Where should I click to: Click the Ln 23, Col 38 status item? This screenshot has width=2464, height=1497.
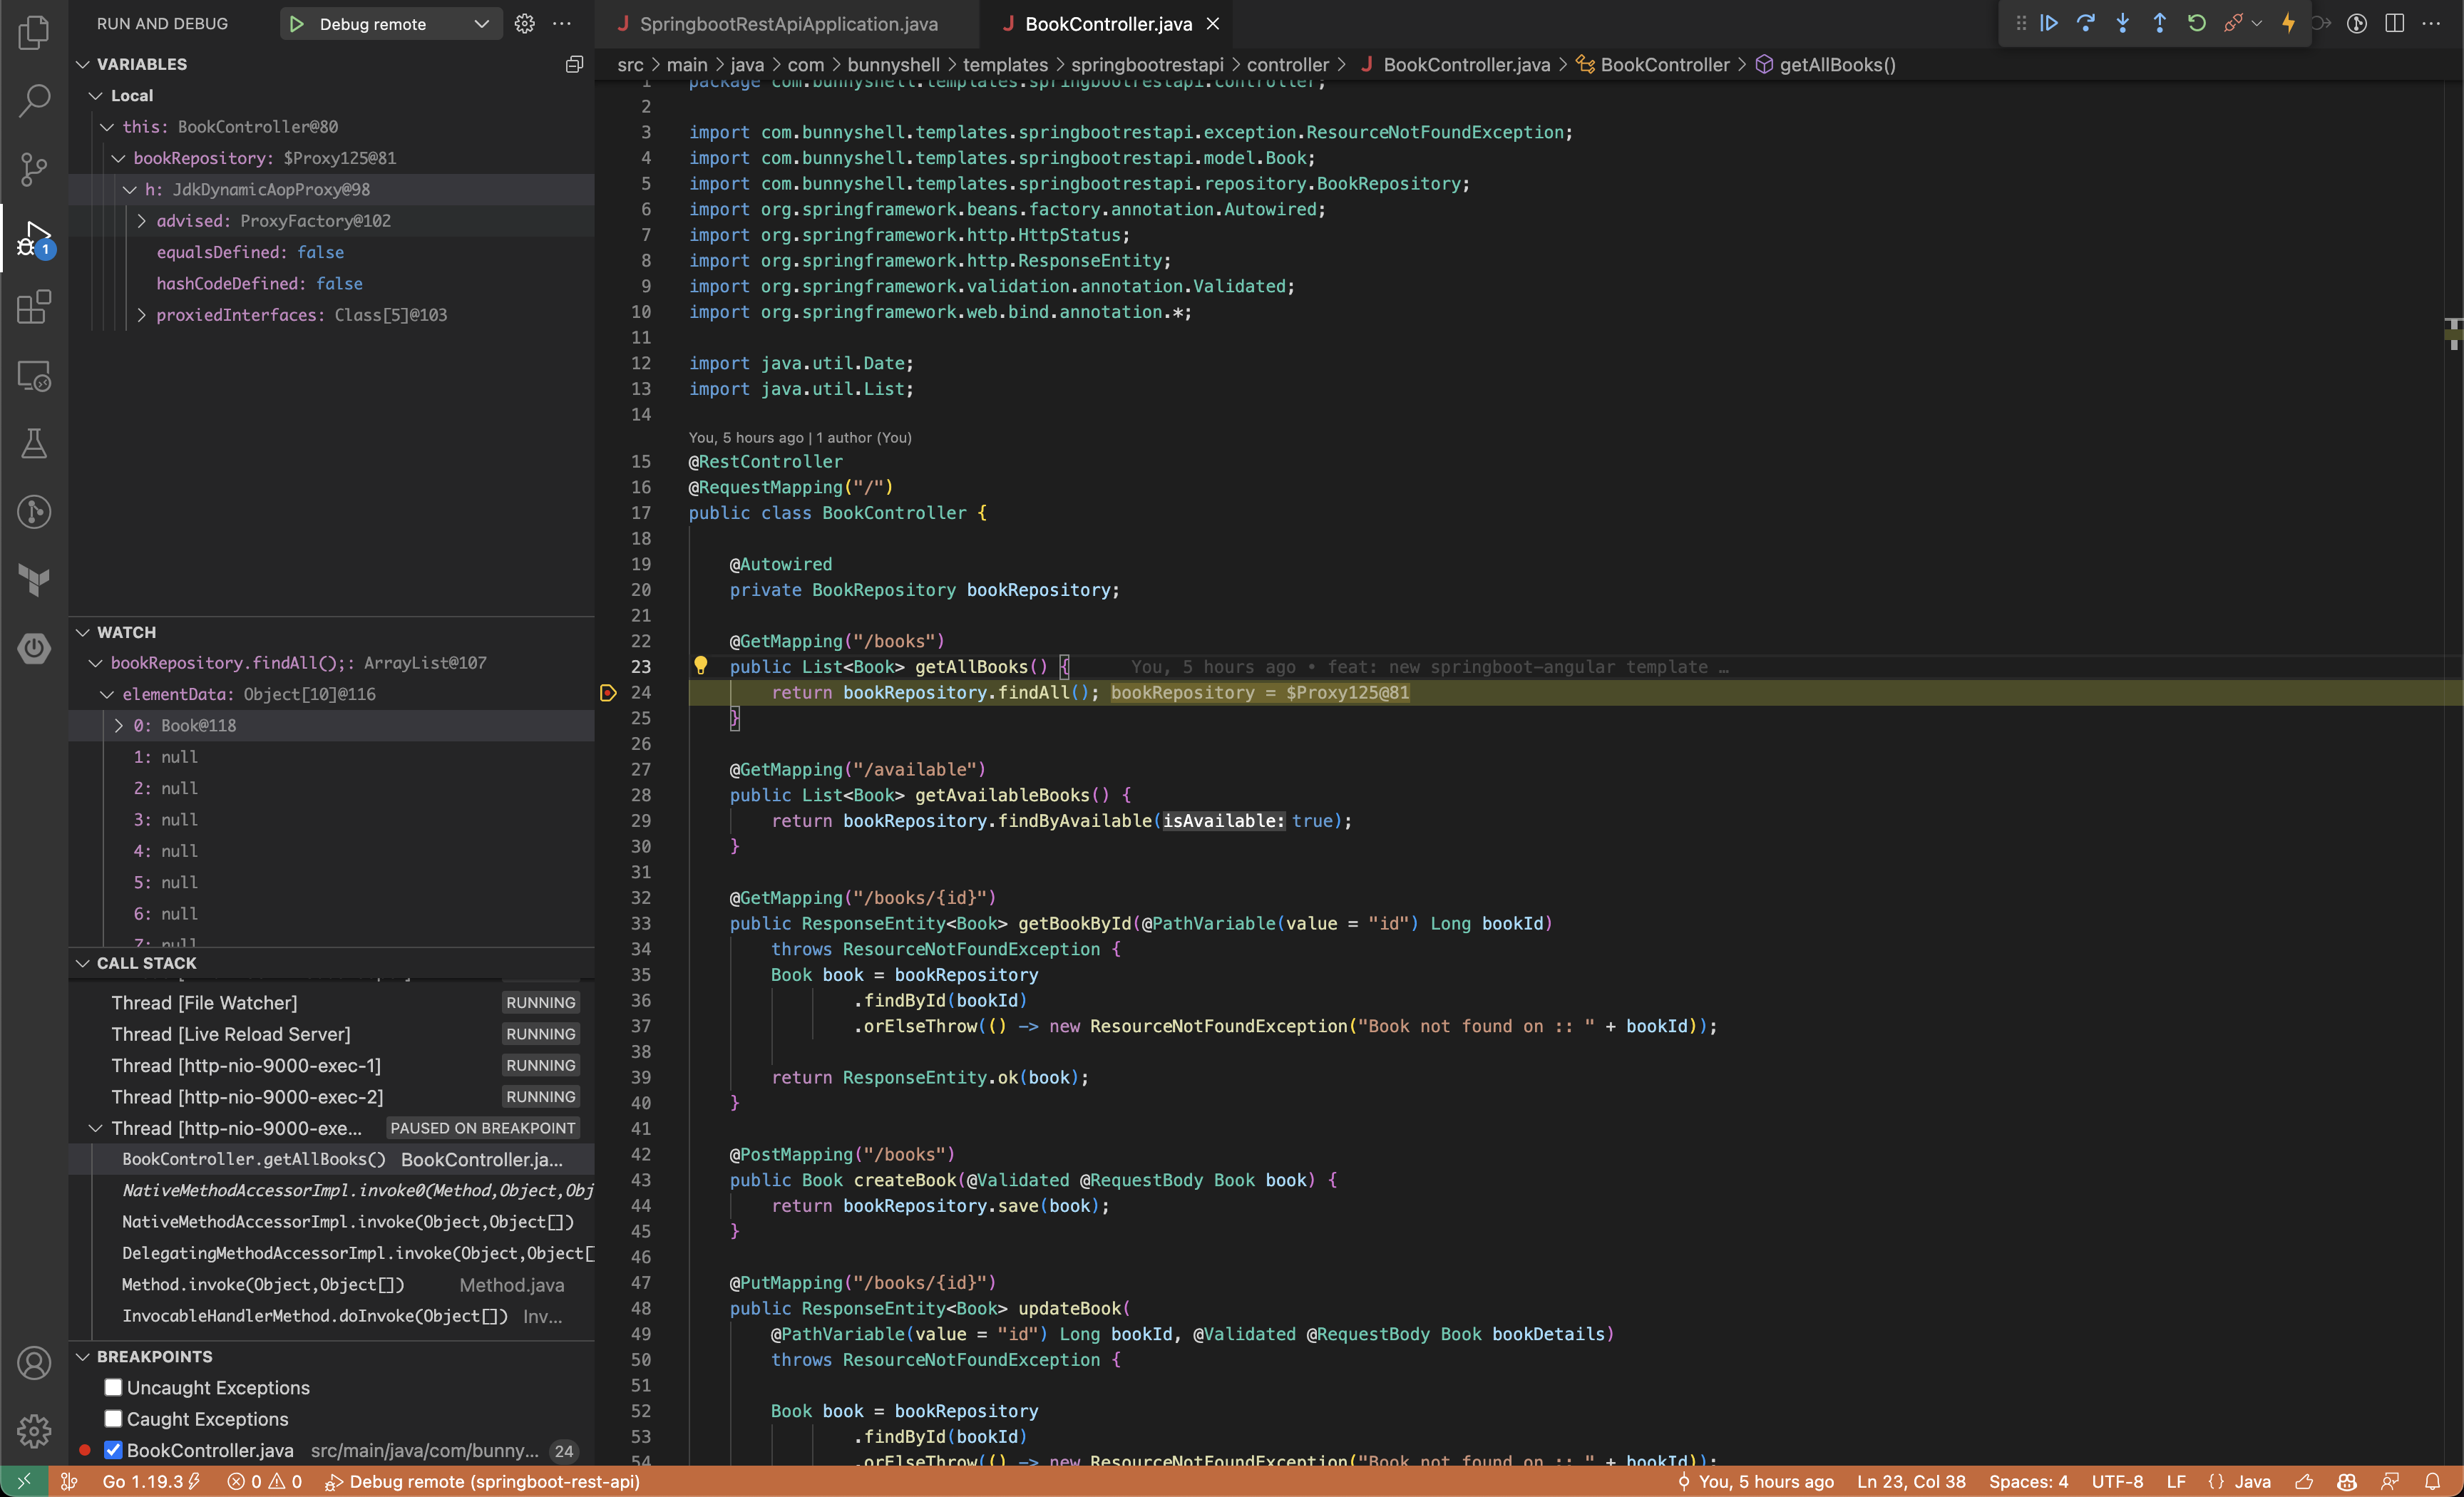click(1911, 1481)
